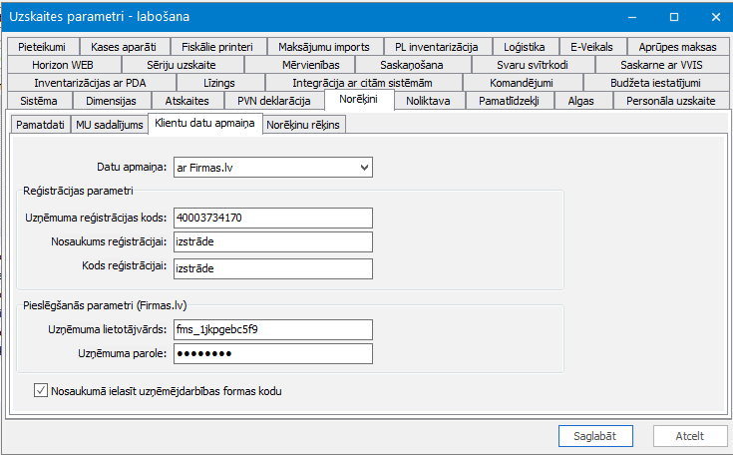The width and height of the screenshot is (733, 455).
Task: Focus the Uzņēmuma parole field
Action: pos(273,354)
